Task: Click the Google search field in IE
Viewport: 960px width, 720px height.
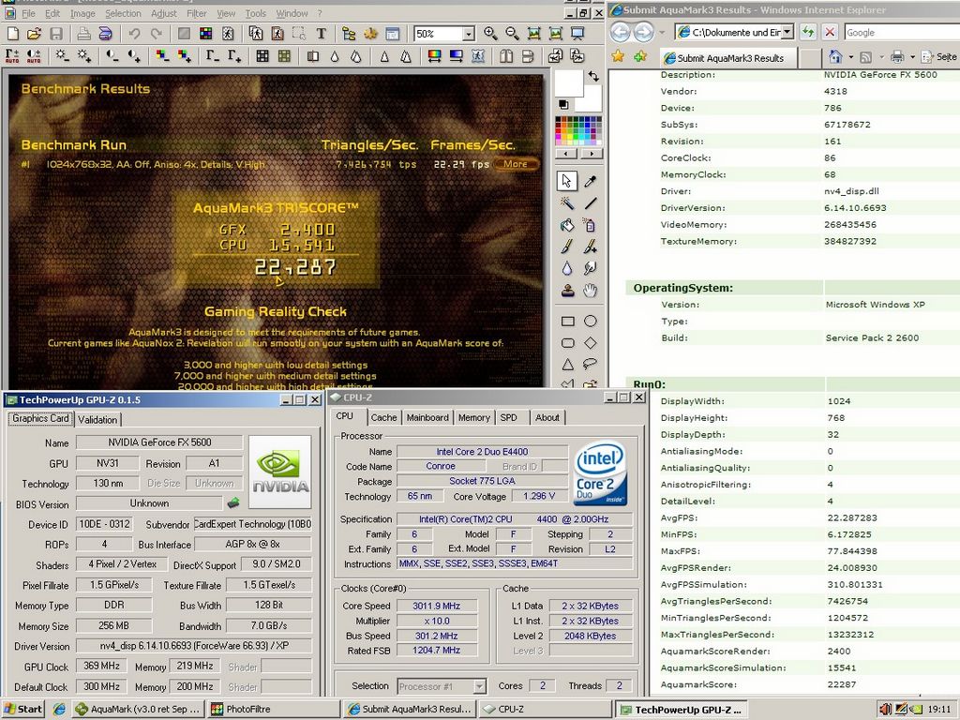Action: click(901, 33)
